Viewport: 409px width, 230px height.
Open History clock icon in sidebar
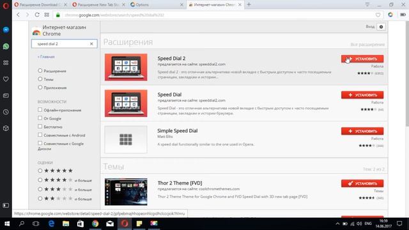tap(6, 112)
